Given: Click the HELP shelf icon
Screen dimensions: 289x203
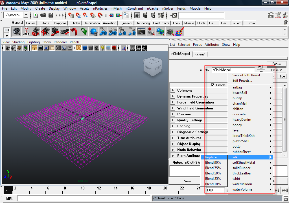Looking at the screenshot, I should 26,32.
